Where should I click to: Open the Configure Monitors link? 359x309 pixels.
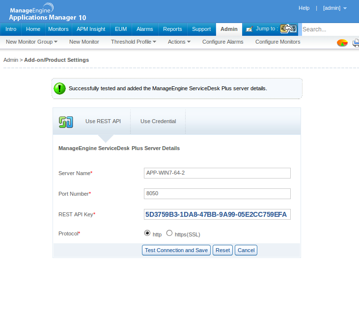[x=277, y=42]
